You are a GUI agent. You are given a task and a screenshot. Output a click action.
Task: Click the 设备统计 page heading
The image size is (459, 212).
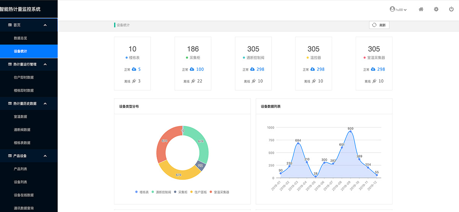(x=123, y=25)
